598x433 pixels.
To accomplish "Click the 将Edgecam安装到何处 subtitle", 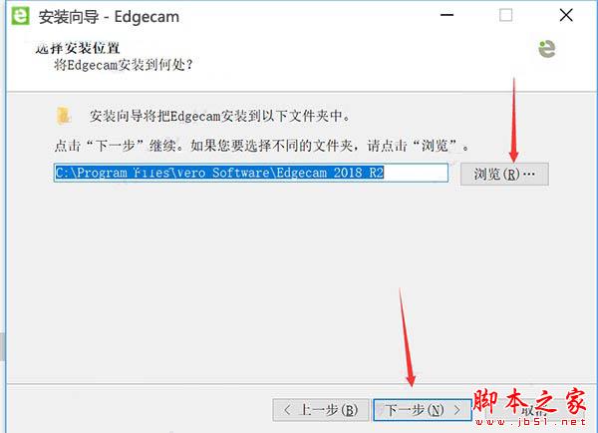I will 123,65.
